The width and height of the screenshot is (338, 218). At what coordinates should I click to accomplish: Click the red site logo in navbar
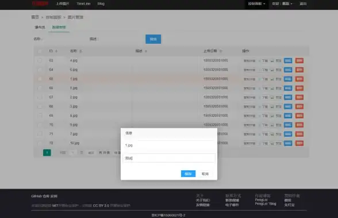click(x=40, y=3)
